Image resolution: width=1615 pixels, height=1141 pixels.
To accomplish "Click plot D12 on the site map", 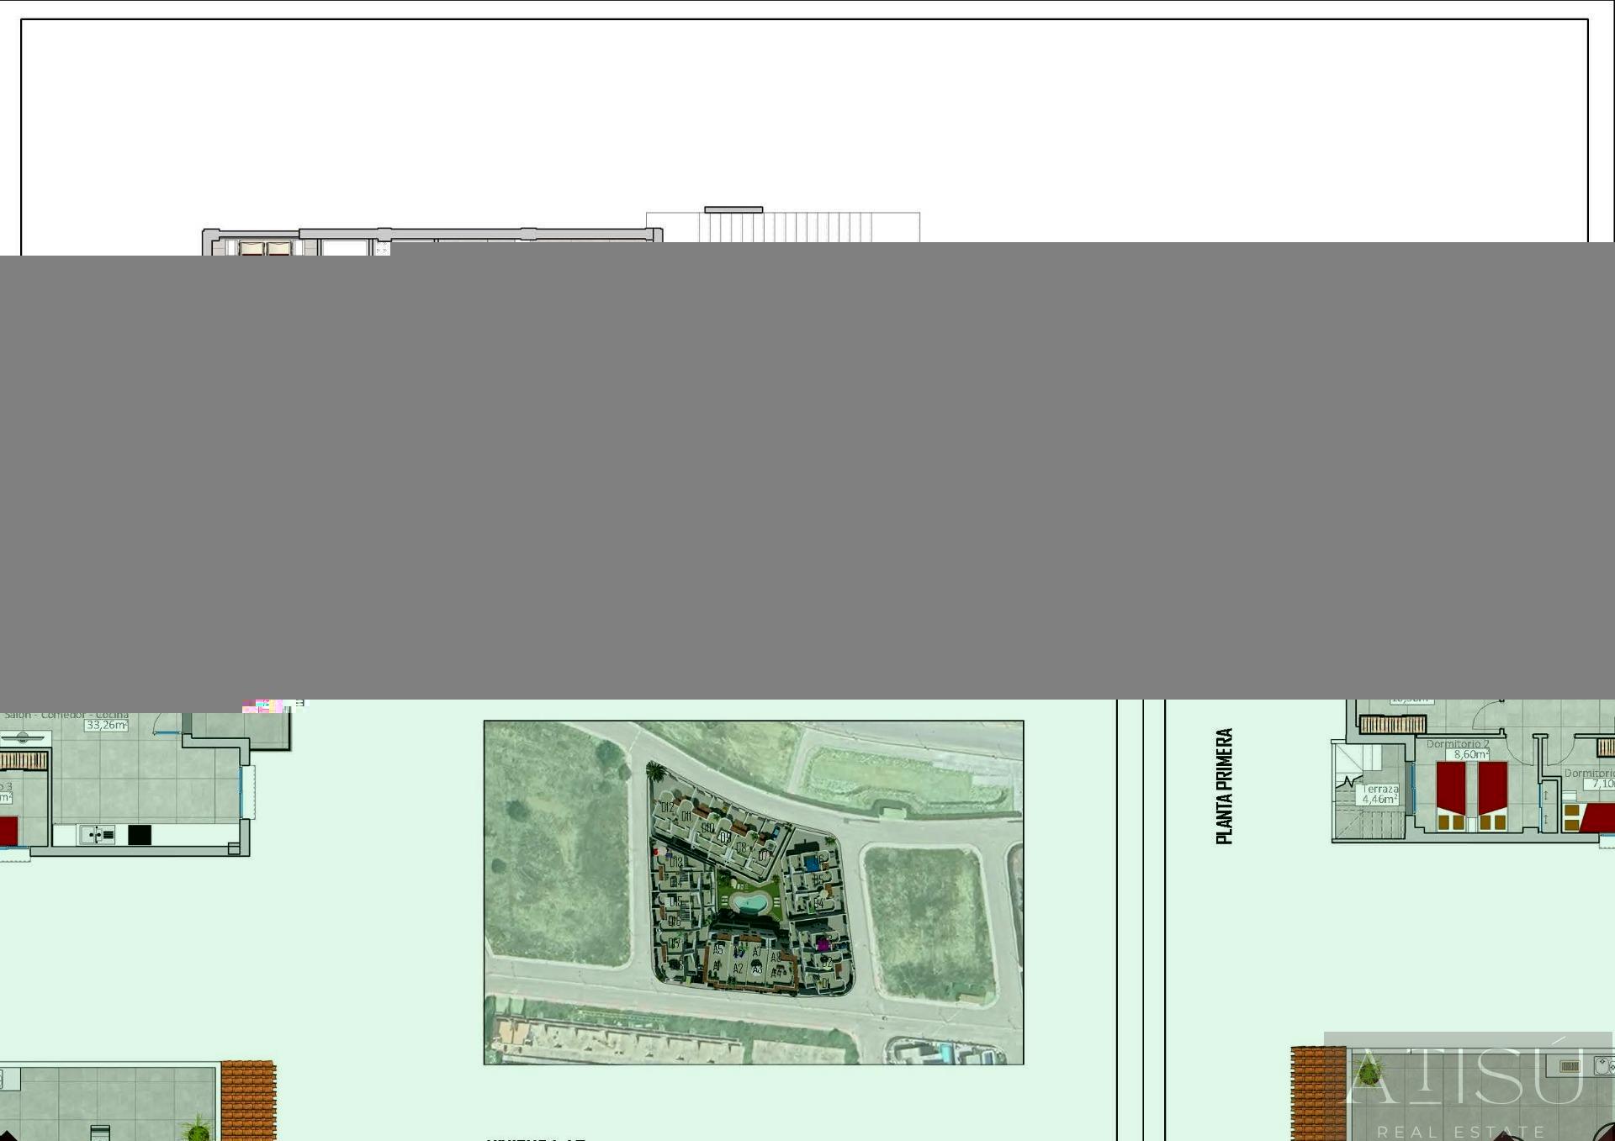I will coord(667,807).
